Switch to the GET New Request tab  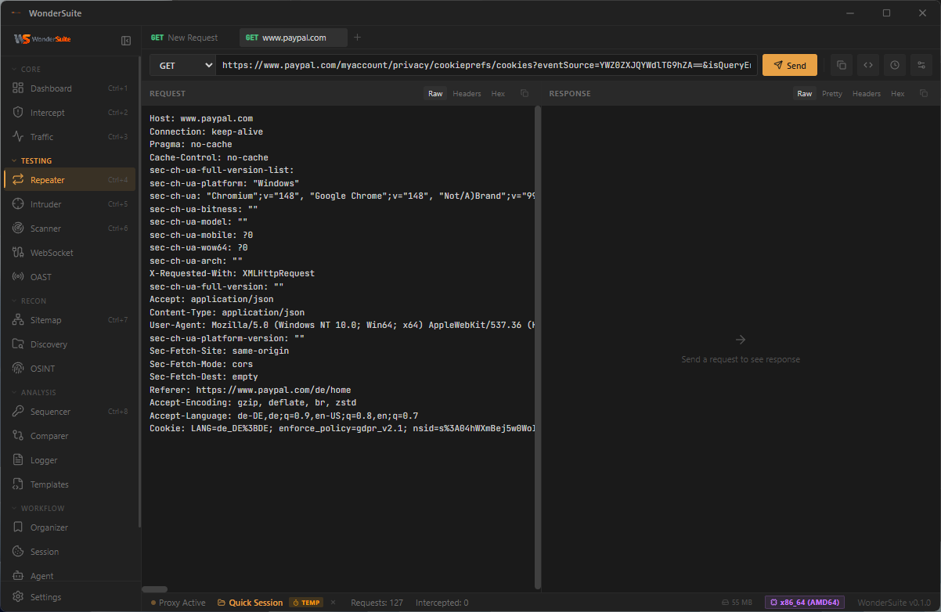point(185,37)
